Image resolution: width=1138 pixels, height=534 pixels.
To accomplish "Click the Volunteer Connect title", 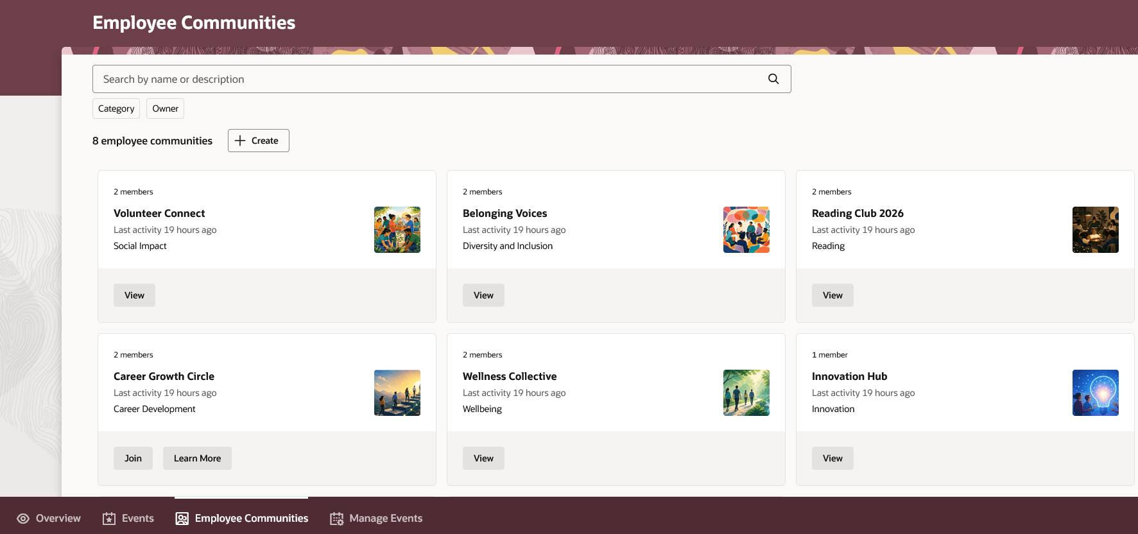I will (x=159, y=213).
